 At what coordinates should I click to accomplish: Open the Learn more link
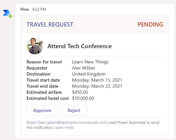point(64,127)
